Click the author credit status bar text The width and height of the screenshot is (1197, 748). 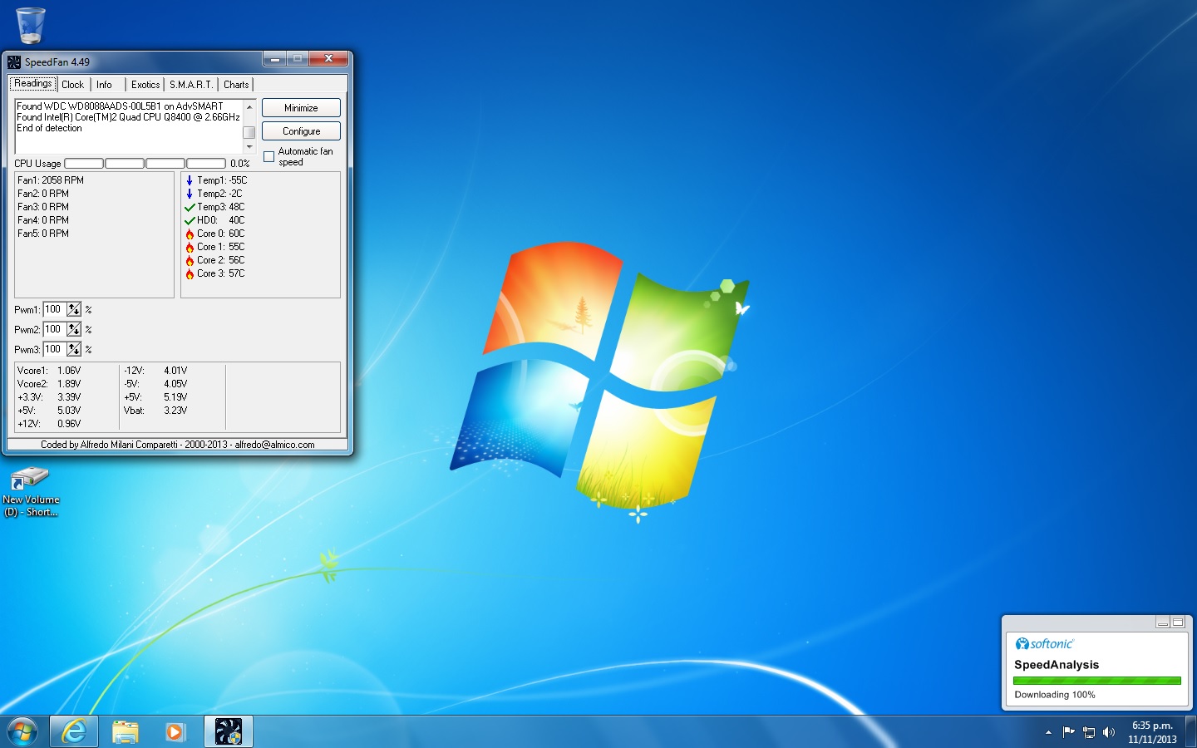pos(177,445)
